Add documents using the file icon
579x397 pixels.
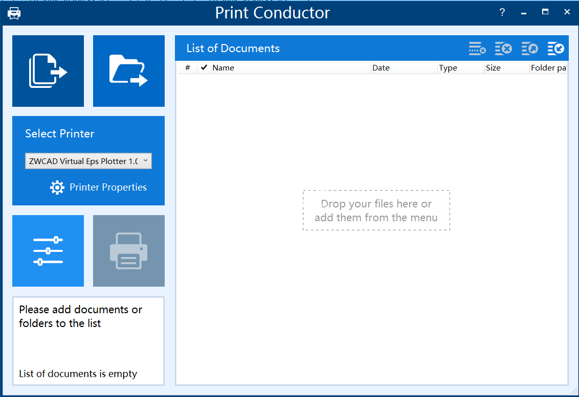48,71
